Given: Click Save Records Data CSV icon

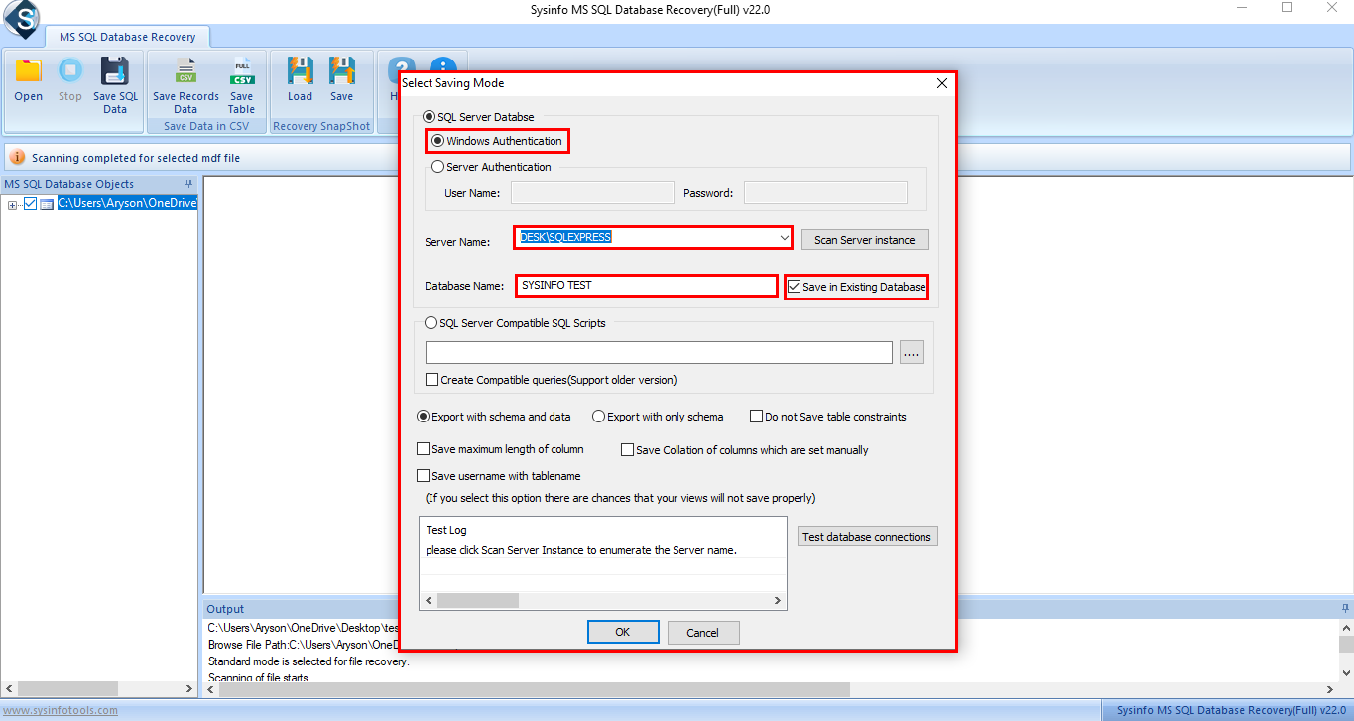Looking at the screenshot, I should [185, 71].
